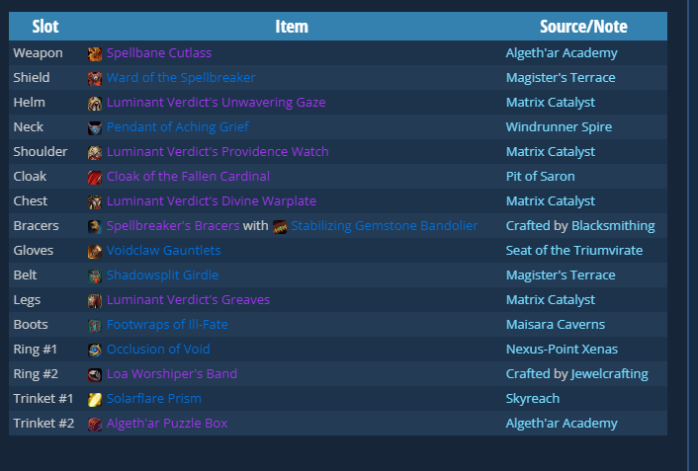Click the Pendant of Aching Grief icon

(x=94, y=128)
